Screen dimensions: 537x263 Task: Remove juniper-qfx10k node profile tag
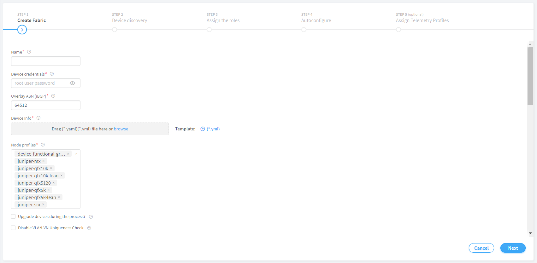(51, 169)
